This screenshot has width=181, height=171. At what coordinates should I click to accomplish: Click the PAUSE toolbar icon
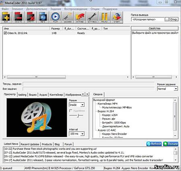[105, 18]
